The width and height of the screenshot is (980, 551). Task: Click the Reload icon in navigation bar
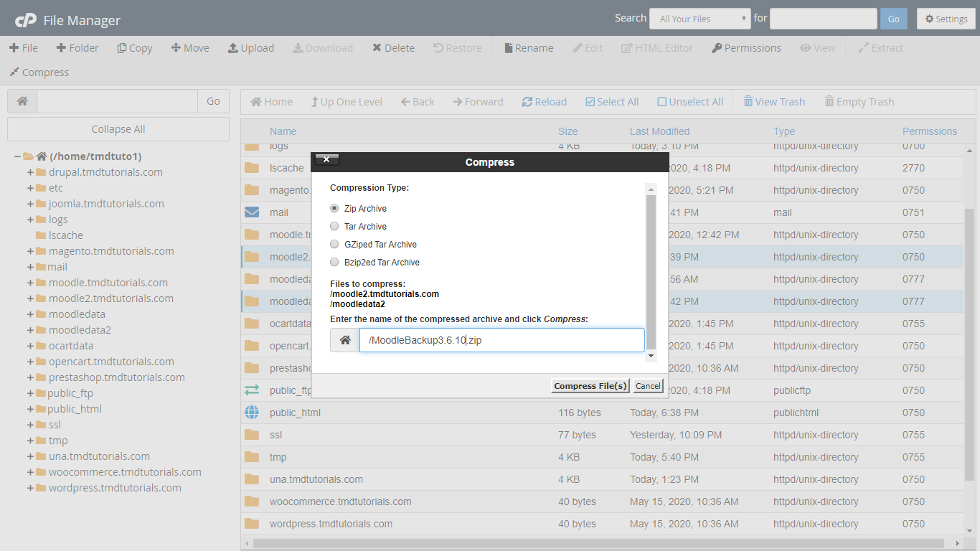527,102
